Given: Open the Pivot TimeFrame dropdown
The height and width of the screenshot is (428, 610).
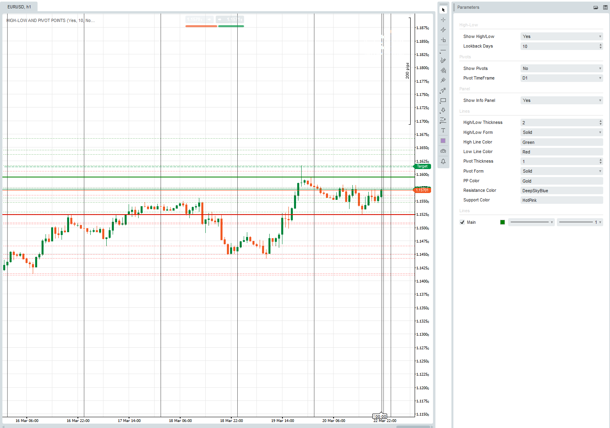Looking at the screenshot, I should (x=561, y=78).
